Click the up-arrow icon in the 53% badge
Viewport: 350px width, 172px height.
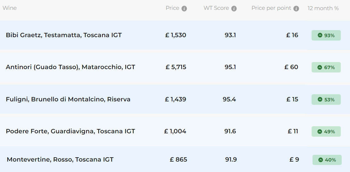pyautogui.click(x=320, y=100)
